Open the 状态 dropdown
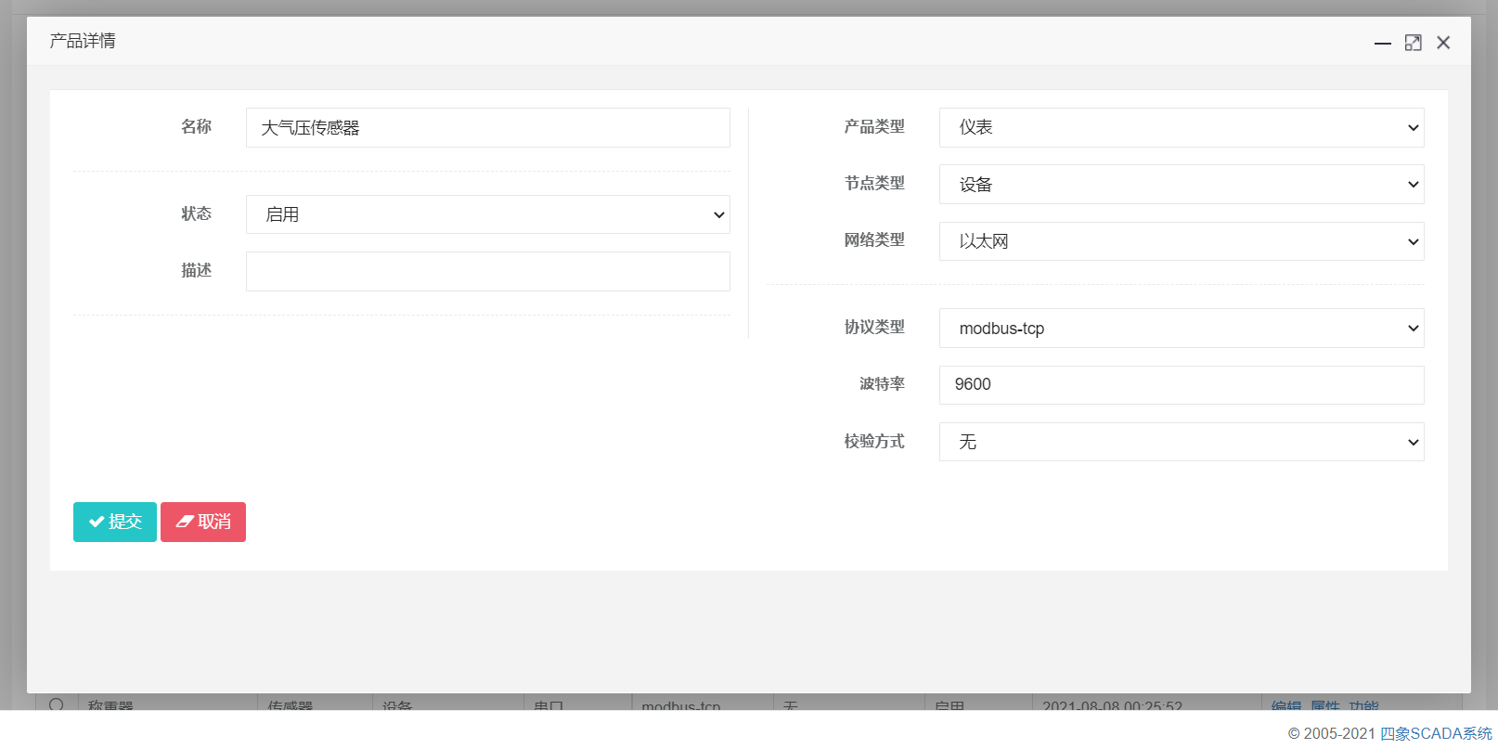 coord(488,214)
